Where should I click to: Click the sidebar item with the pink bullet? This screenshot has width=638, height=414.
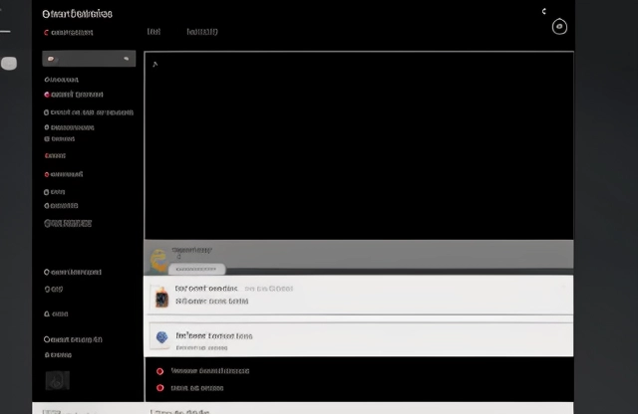(74, 95)
